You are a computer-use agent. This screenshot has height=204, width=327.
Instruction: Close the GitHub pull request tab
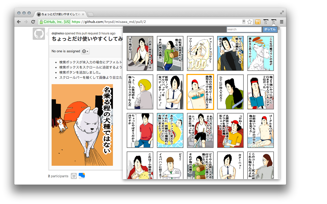(83, 14)
